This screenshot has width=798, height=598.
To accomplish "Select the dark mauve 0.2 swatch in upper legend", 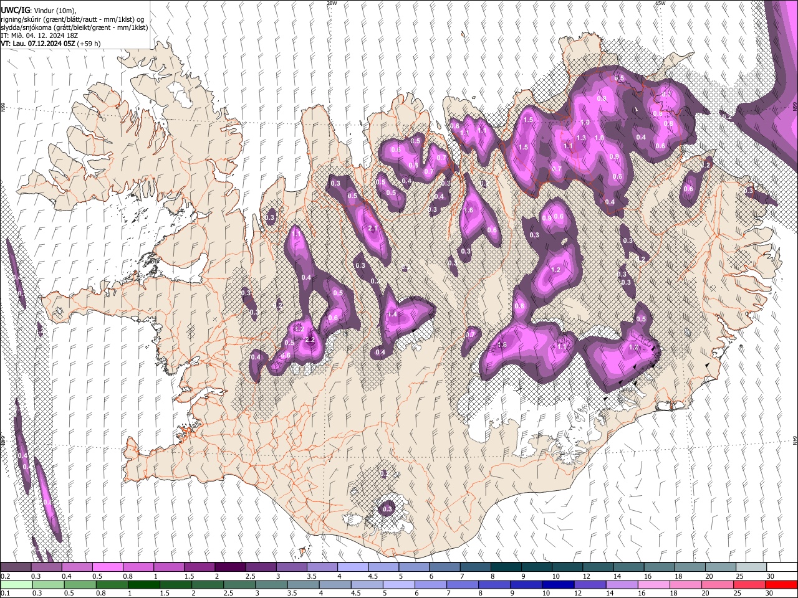I will click(x=16, y=567).
